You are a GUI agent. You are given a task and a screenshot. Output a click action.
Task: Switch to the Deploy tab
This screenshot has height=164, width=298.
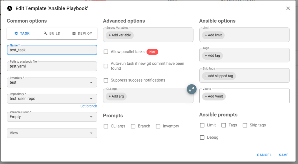pyautogui.click(x=82, y=33)
